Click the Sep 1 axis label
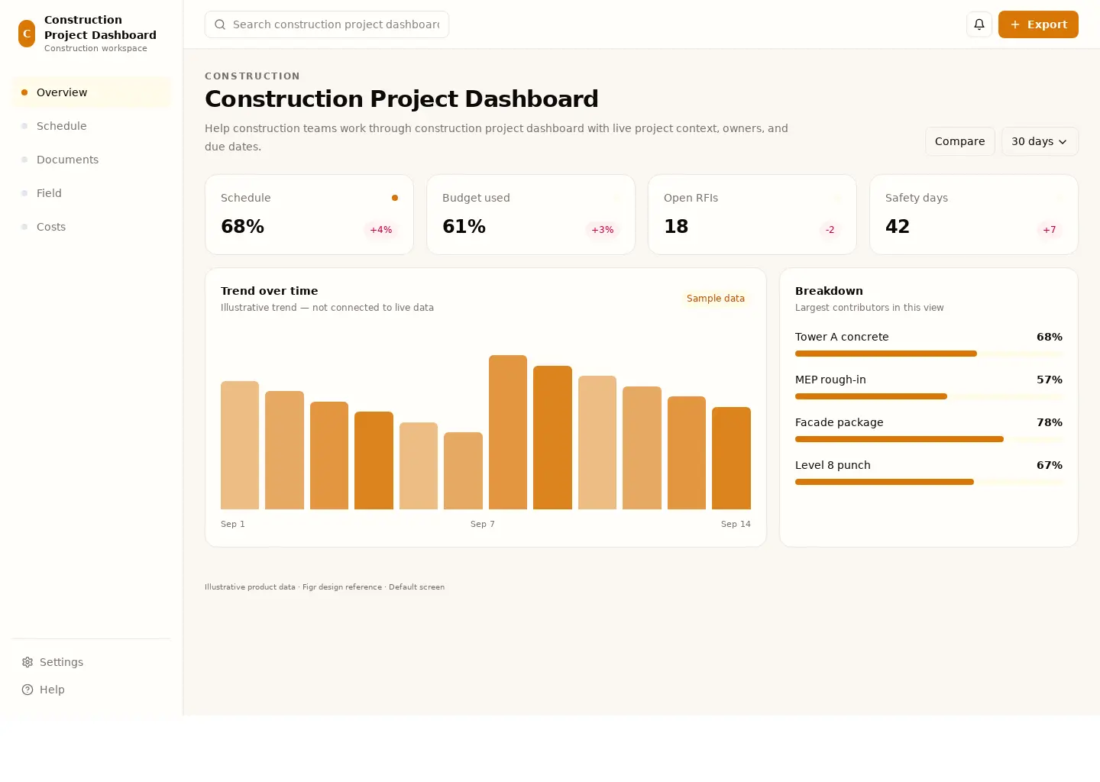This screenshot has height=782, width=1100. [x=233, y=524]
